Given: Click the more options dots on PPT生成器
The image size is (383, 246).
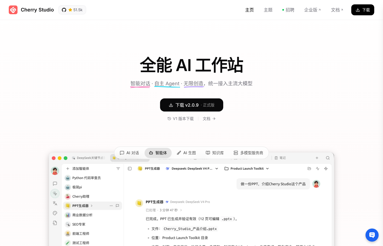Looking at the screenshot, I should (111, 206).
